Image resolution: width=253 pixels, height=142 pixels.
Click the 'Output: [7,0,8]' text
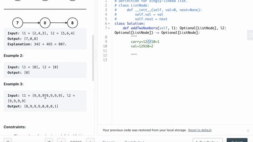pyautogui.click(x=23, y=39)
